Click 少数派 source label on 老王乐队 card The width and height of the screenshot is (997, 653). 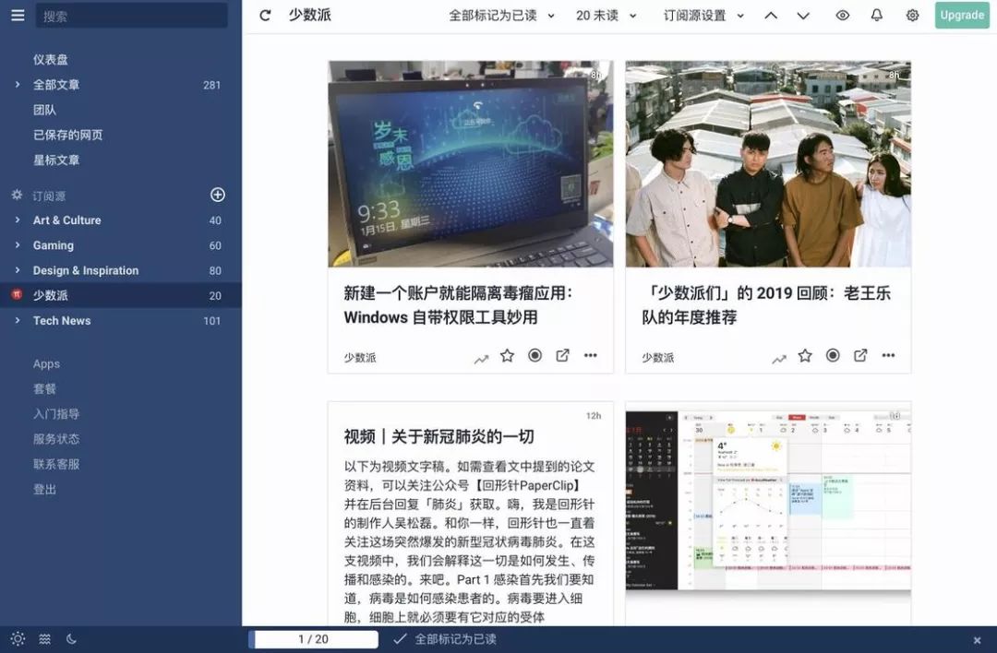pyautogui.click(x=657, y=358)
